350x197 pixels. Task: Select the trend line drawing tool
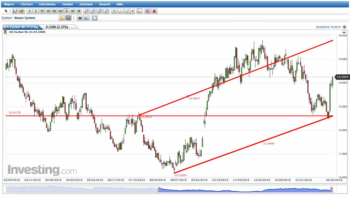[x=121, y=11]
